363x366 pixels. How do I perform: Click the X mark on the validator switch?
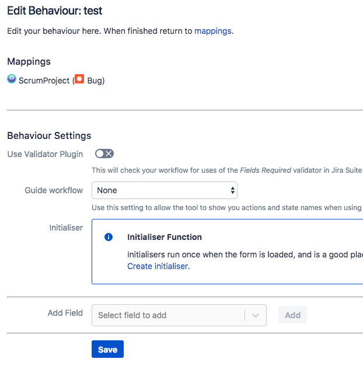109,154
